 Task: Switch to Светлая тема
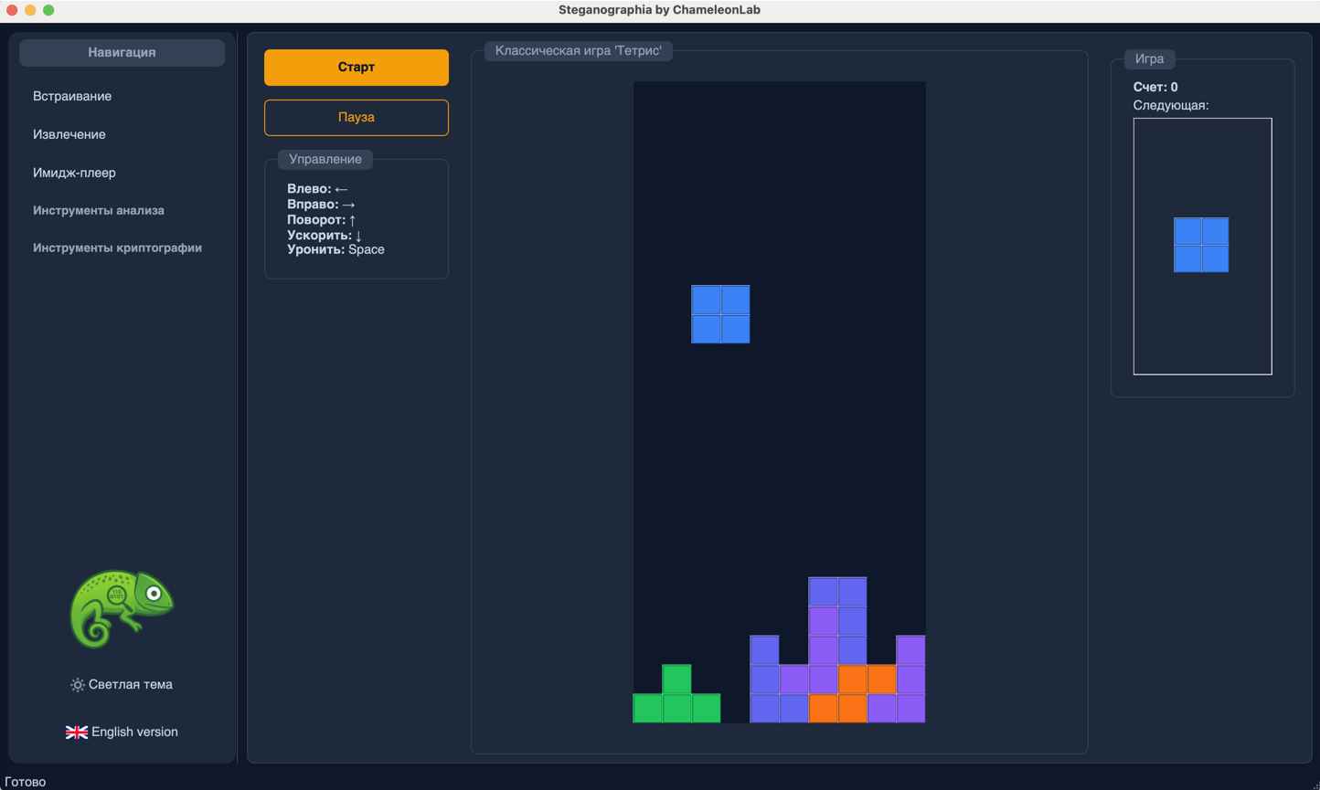coord(122,684)
